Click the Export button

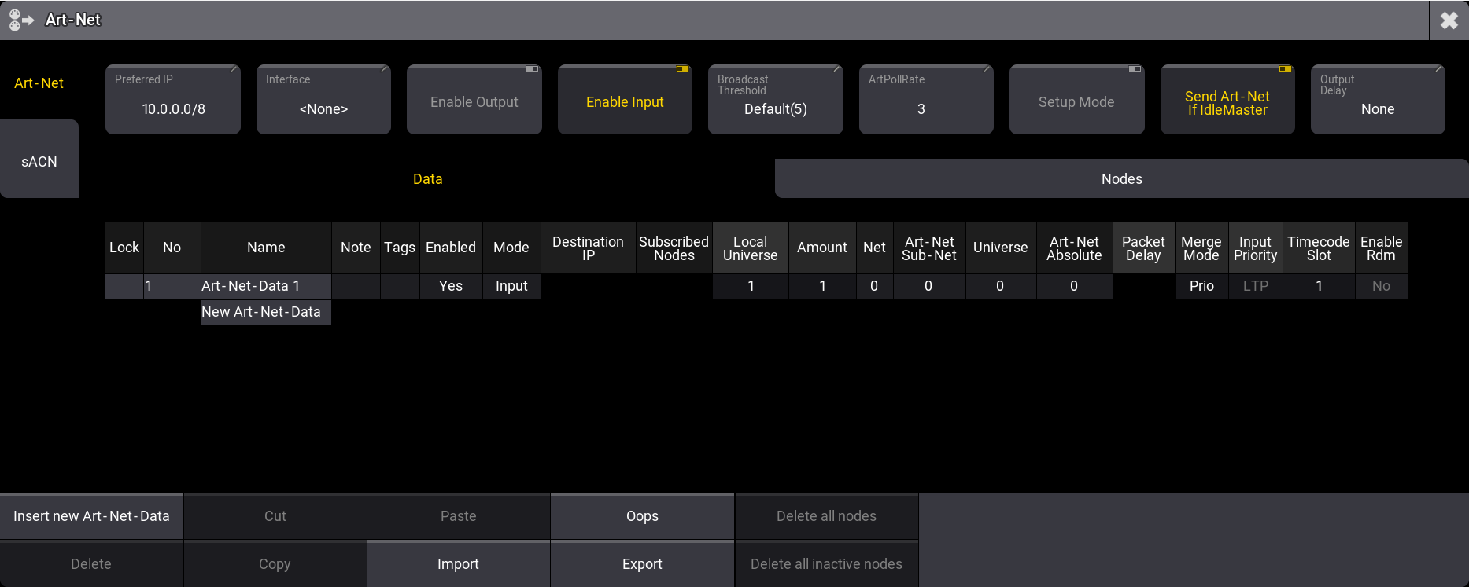click(642, 564)
